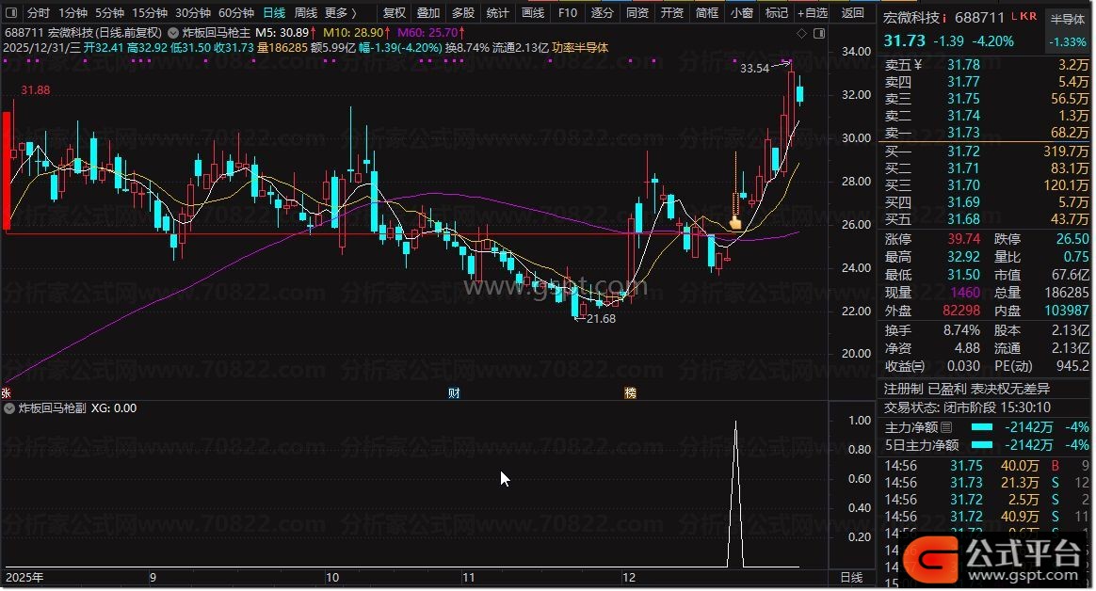Click the 榜 ranking event marker
1096x591 pixels.
pos(630,392)
